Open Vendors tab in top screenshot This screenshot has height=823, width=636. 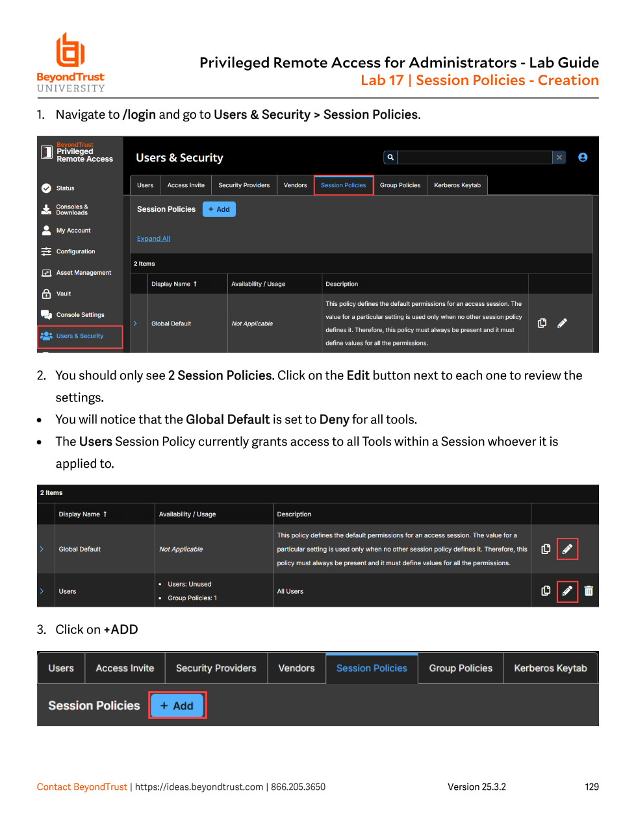296,185
